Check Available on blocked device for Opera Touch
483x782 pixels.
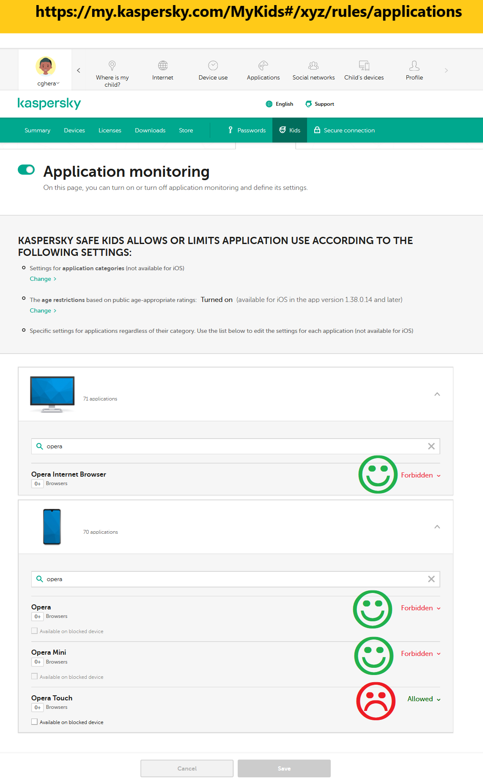pyautogui.click(x=34, y=722)
